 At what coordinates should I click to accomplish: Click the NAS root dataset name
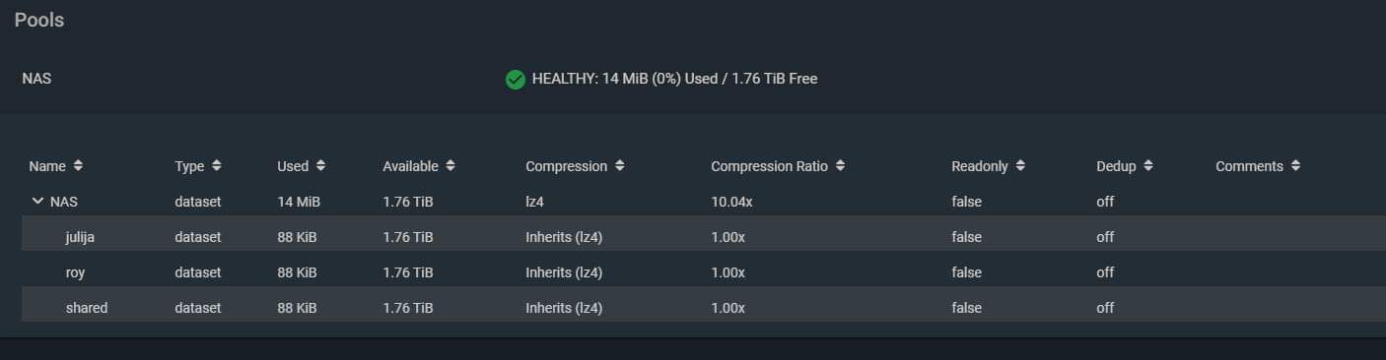coord(64,202)
